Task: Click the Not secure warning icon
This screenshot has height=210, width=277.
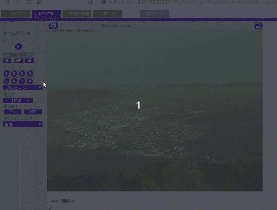Action: click(x=104, y=2)
